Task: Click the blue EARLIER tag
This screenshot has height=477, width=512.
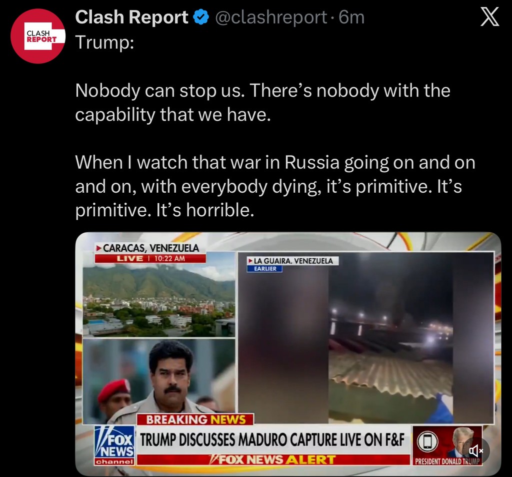Action: tap(265, 269)
